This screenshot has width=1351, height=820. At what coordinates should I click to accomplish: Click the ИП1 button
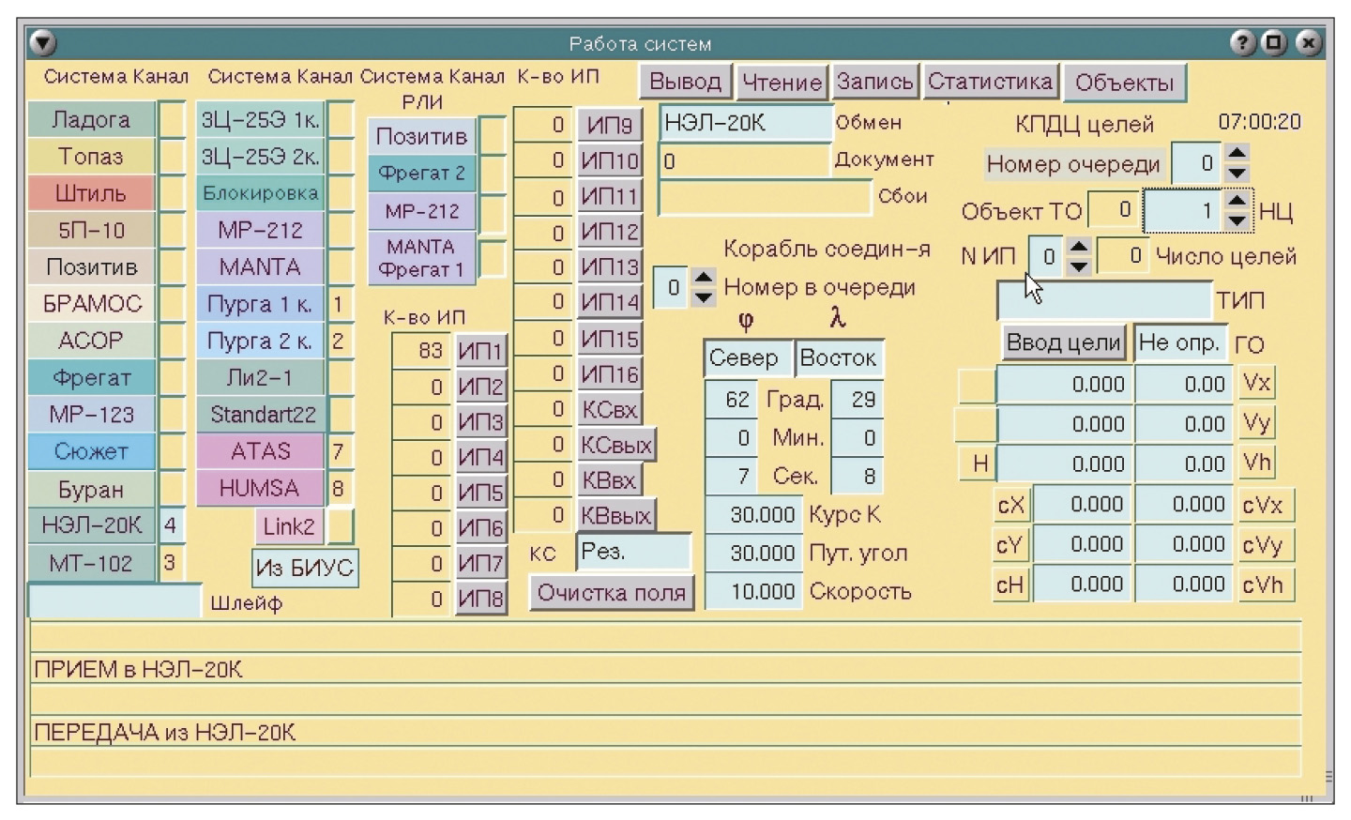(x=481, y=351)
